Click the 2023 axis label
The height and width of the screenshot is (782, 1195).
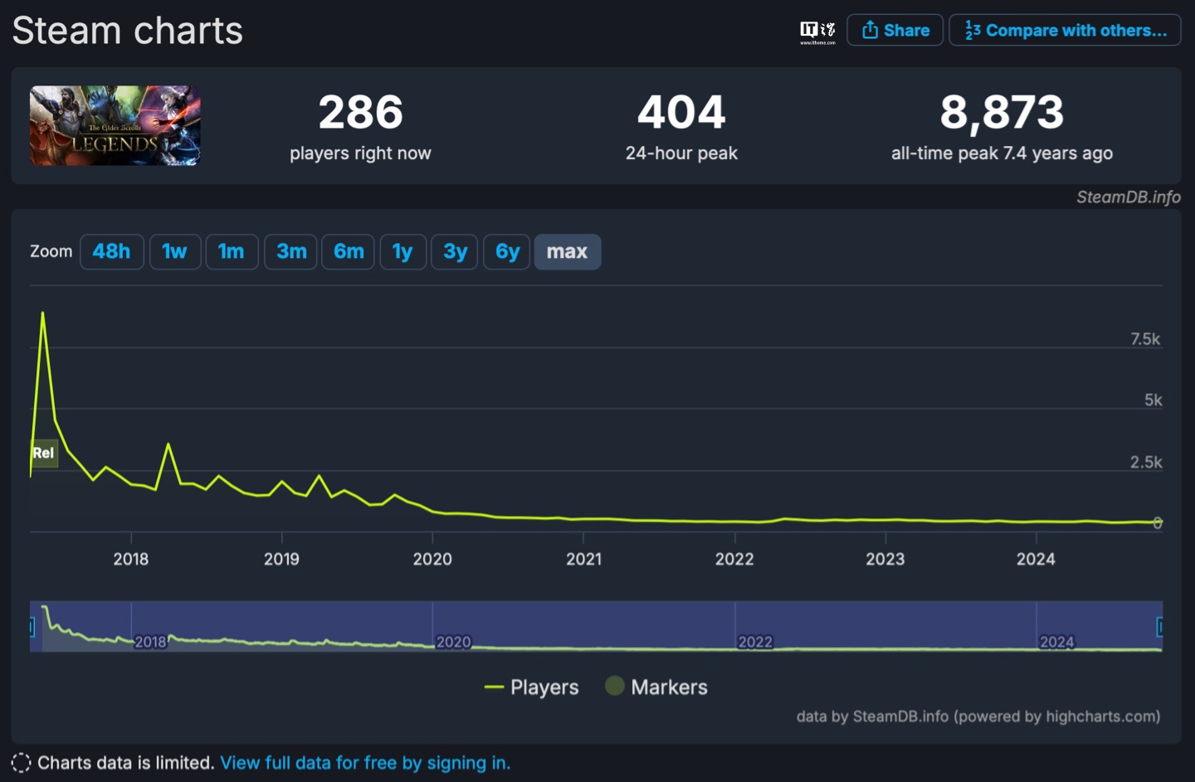pos(885,559)
